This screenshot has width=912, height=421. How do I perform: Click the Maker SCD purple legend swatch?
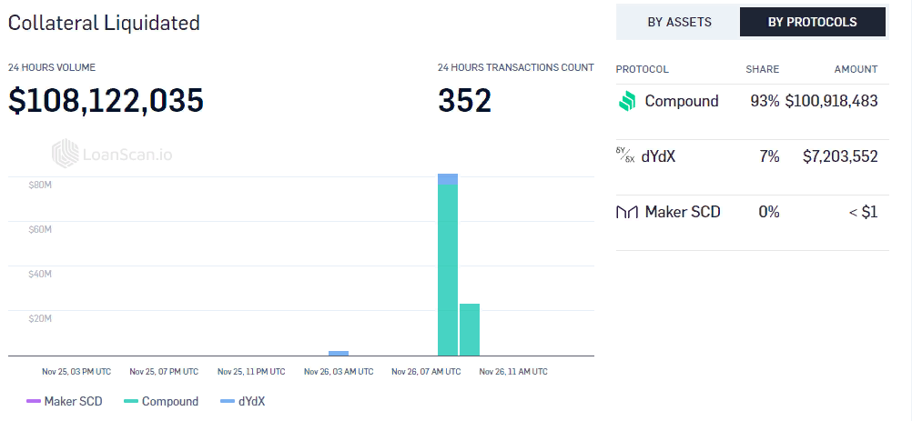[34, 401]
